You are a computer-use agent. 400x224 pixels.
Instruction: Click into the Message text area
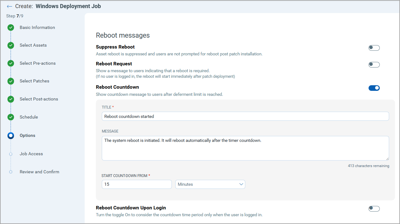click(245, 148)
